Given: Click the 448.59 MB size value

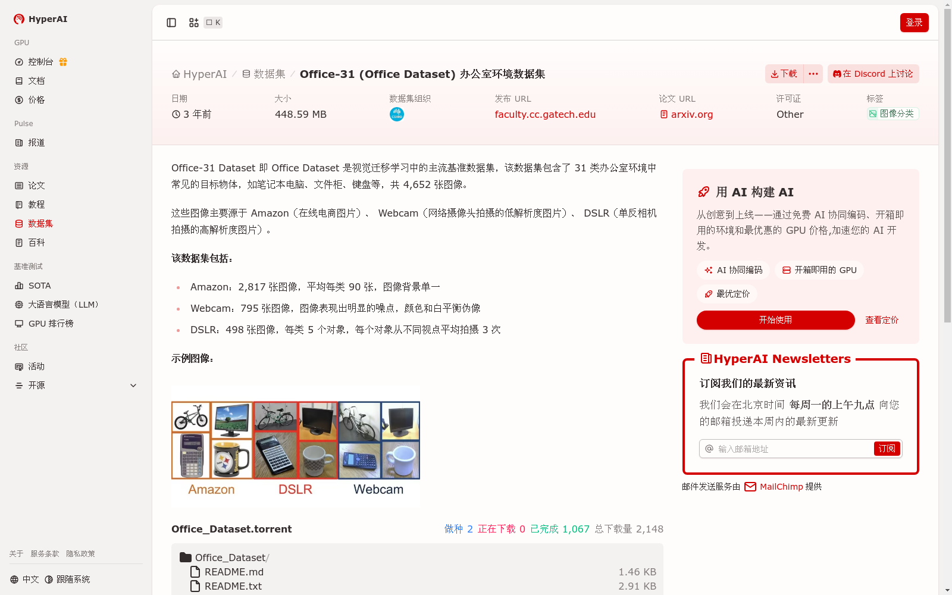Looking at the screenshot, I should point(300,114).
